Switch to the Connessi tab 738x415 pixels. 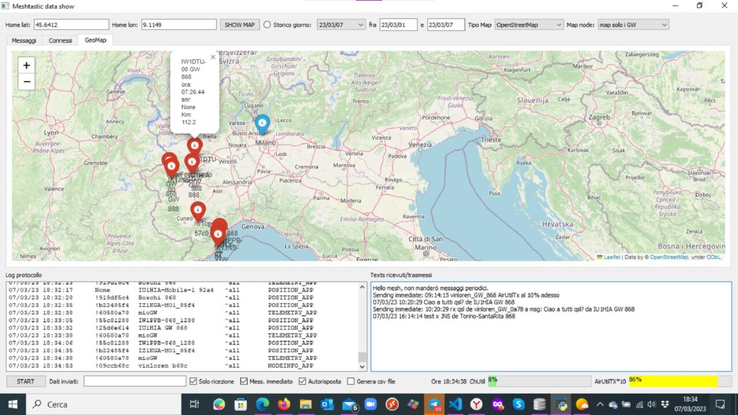point(61,40)
